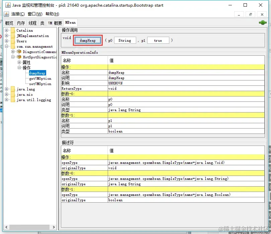Image resolution: width=271 pixels, height=234 pixels.
Task: Collapse the com.sun.management node
Action: [x=7, y=46]
